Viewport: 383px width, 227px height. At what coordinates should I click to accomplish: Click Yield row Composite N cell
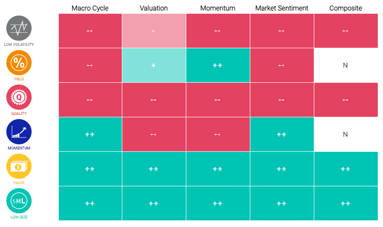346,65
